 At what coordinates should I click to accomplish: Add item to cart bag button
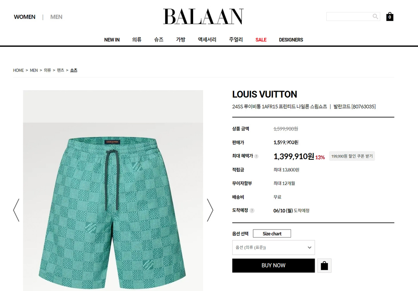click(x=324, y=265)
